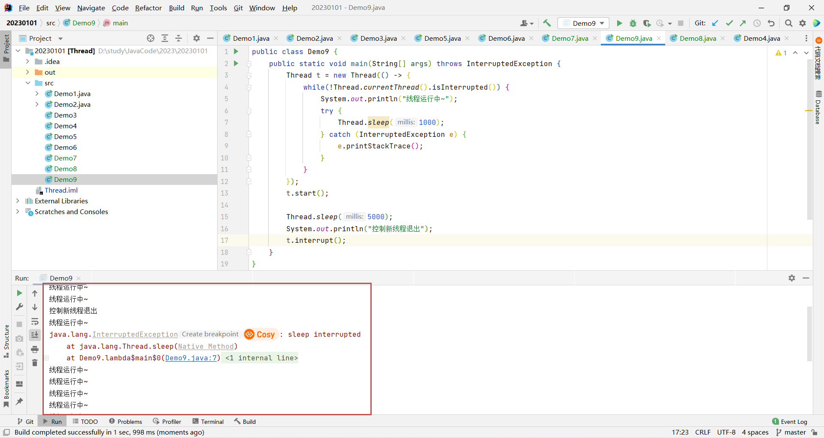Image resolution: width=824 pixels, height=438 pixels.
Task: Open the Problems tool window tab
Action: (x=125, y=422)
